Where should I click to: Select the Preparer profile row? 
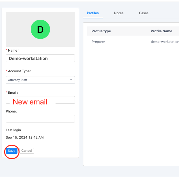pyautogui.click(x=133, y=42)
